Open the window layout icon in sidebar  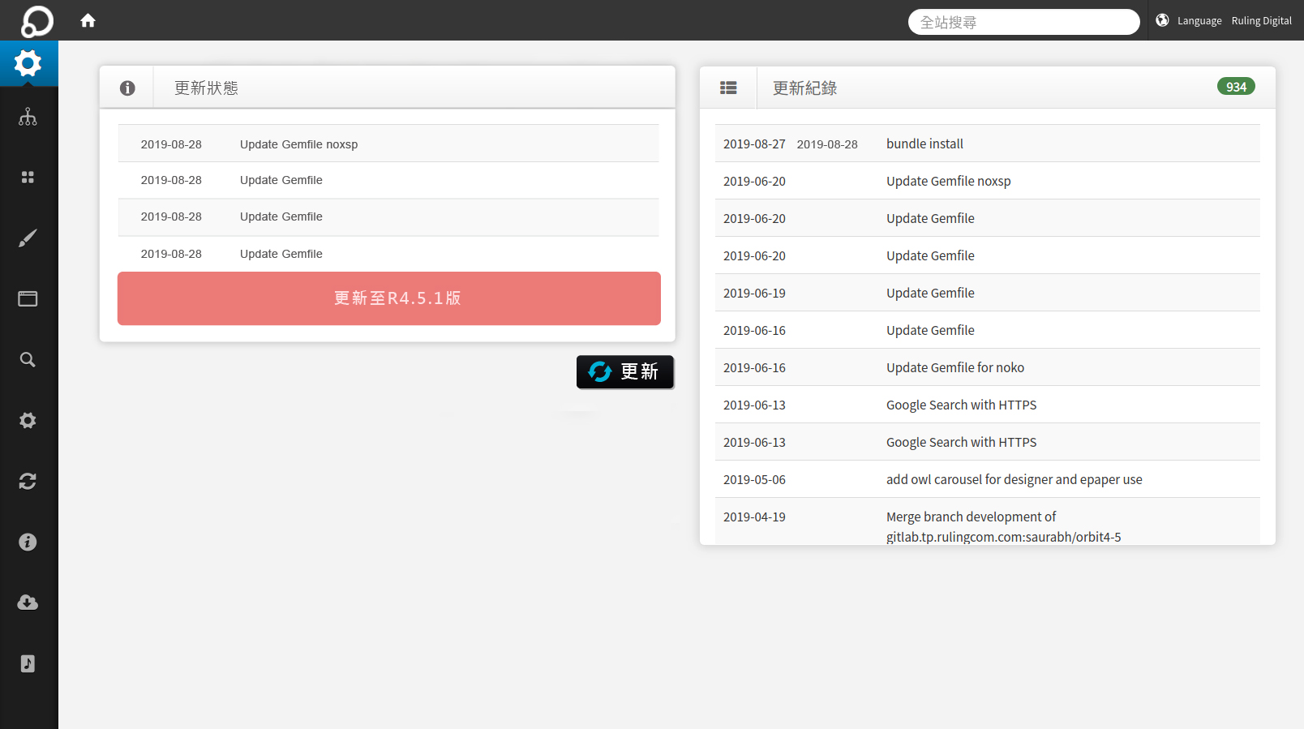(28, 299)
